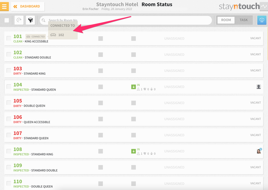Toggle the select-all rooms checkbox
268x190 pixels.
(x=7, y=20)
